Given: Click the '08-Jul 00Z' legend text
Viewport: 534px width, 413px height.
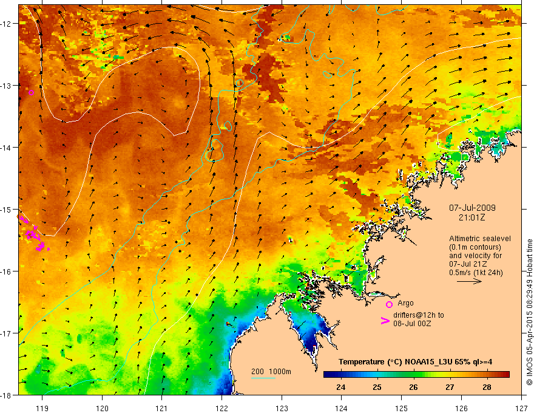Looking at the screenshot, I should [412, 323].
